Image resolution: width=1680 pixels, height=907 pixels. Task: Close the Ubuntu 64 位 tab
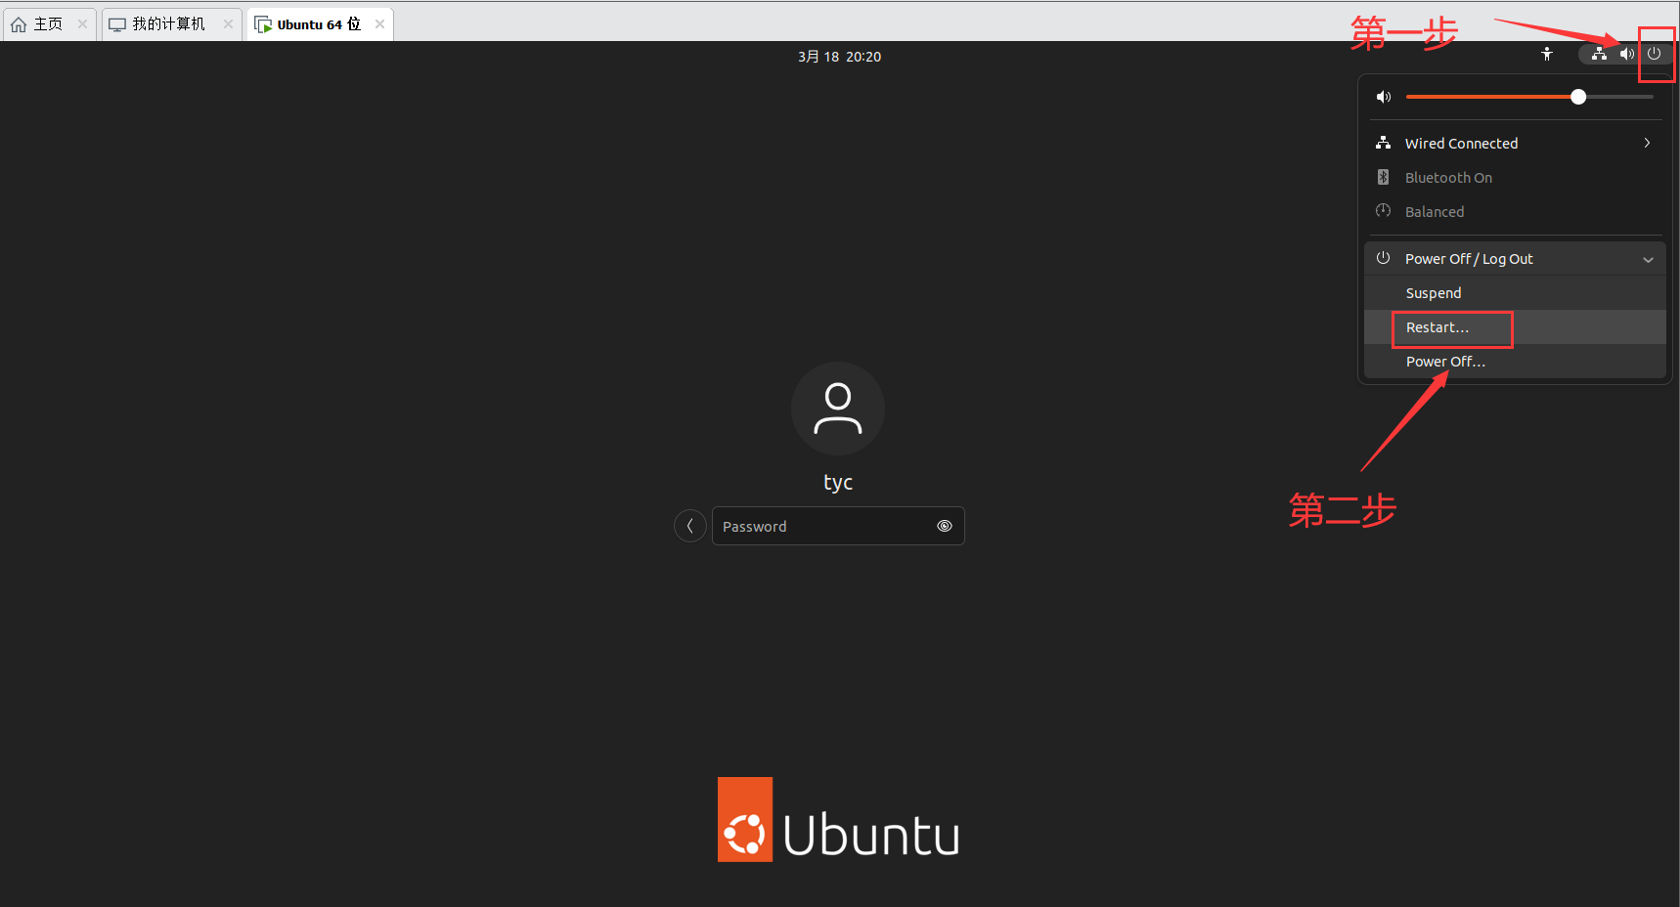379,24
